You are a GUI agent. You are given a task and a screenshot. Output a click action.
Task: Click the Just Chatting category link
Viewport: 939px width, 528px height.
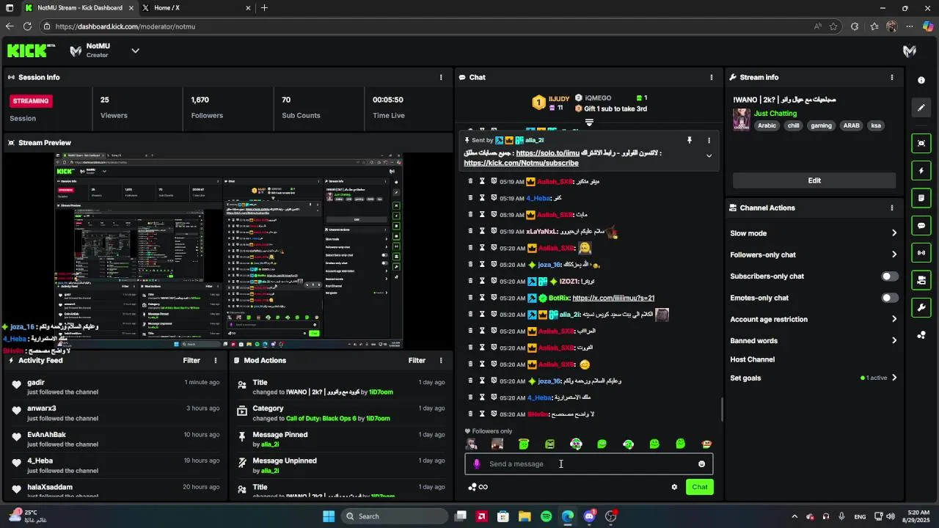tap(775, 114)
